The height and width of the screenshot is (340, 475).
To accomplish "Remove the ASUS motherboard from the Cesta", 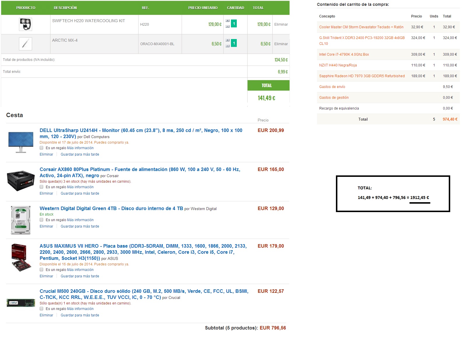I will 46,276.
